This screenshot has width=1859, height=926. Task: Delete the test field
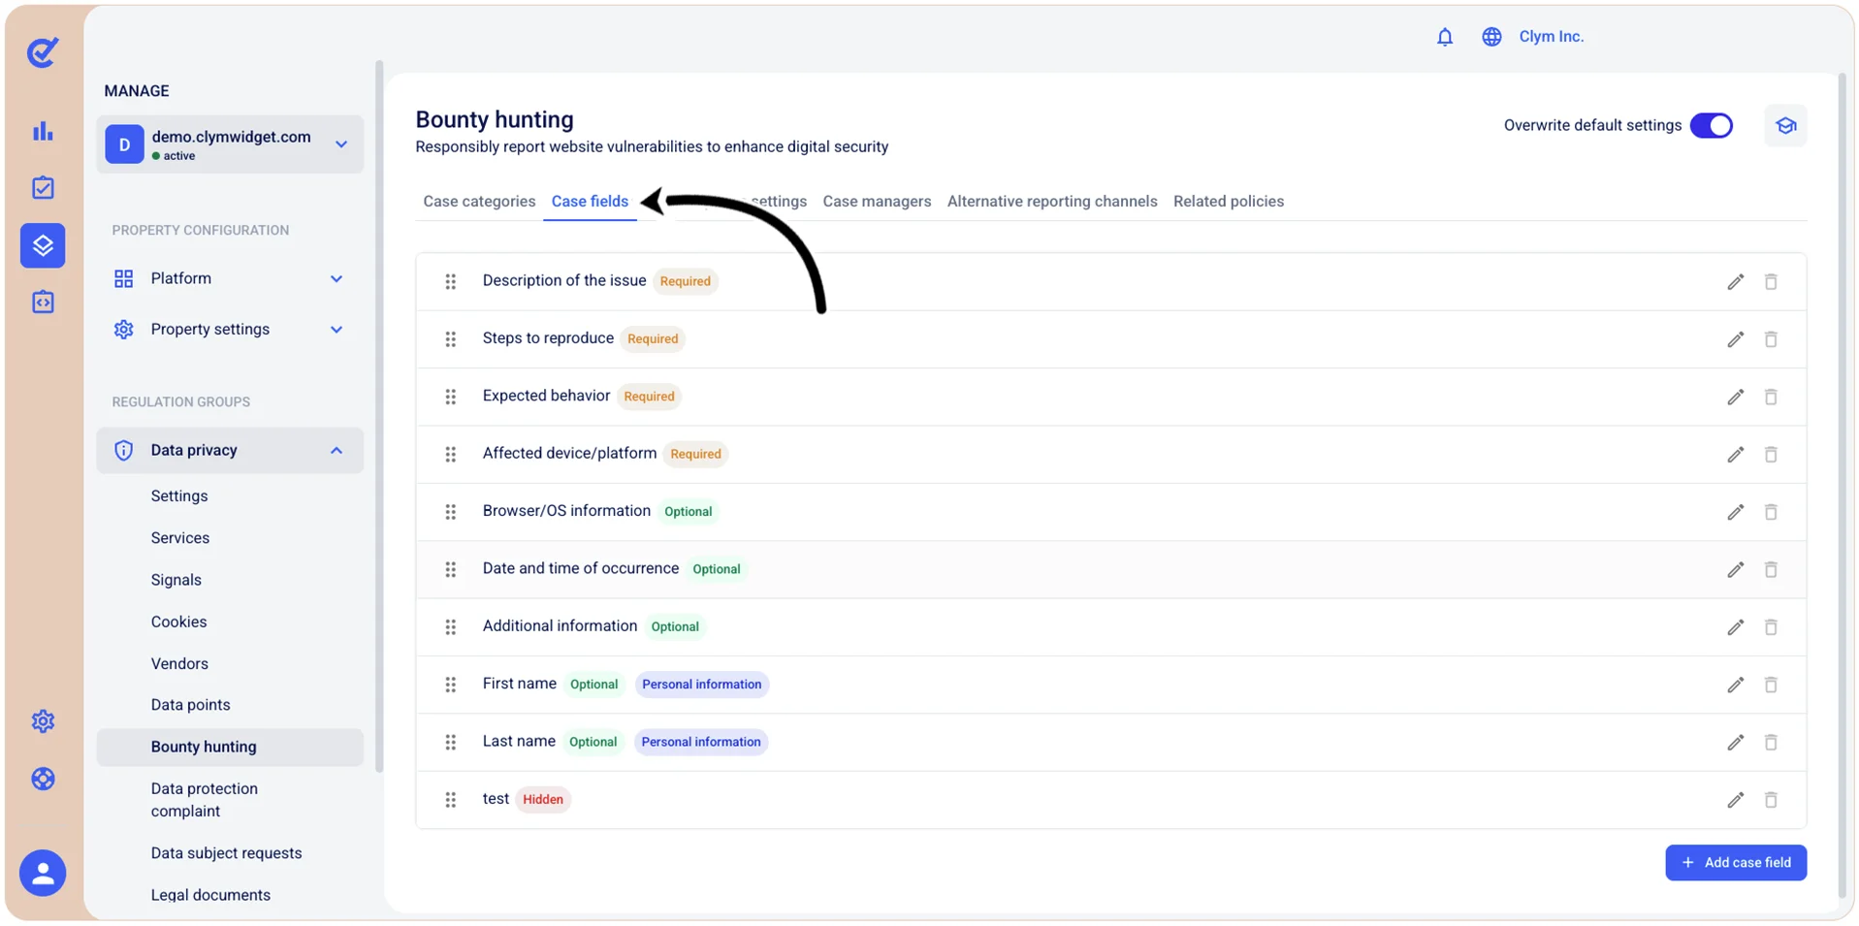point(1771,800)
